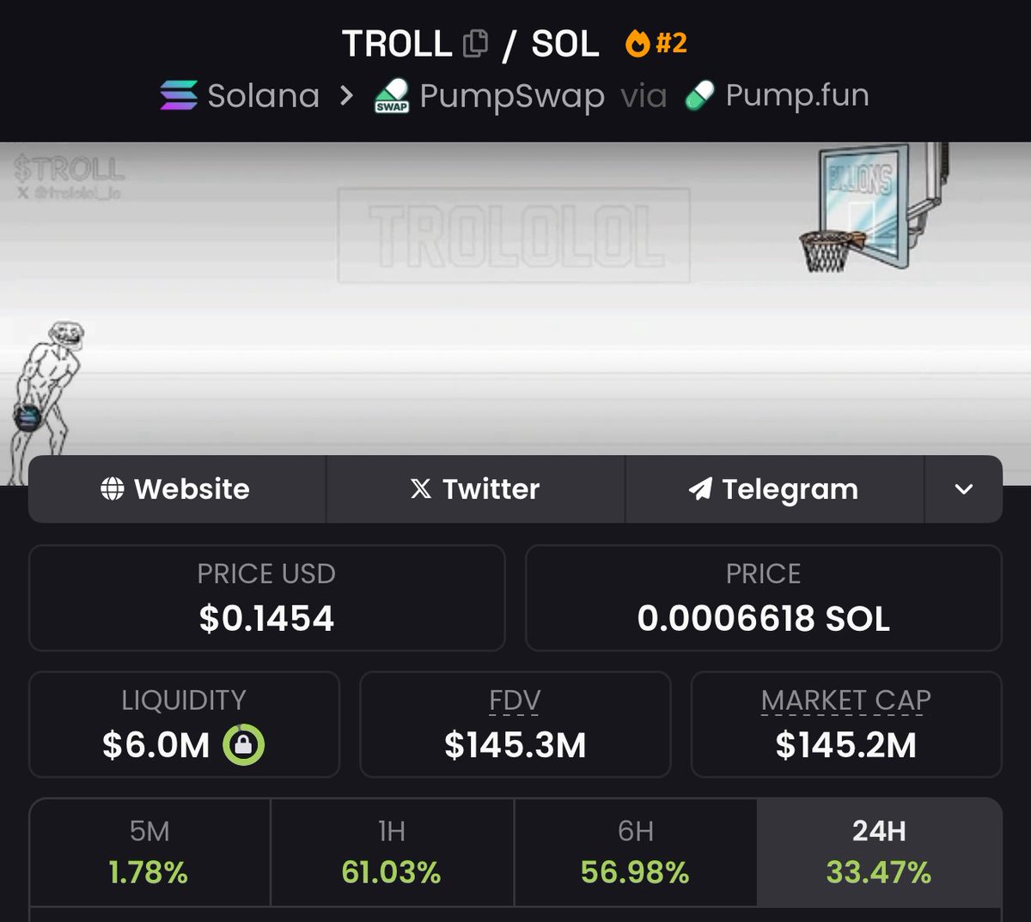Image resolution: width=1031 pixels, height=922 pixels.
Task: Click the Pump.fun pill icon
Action: tap(699, 96)
